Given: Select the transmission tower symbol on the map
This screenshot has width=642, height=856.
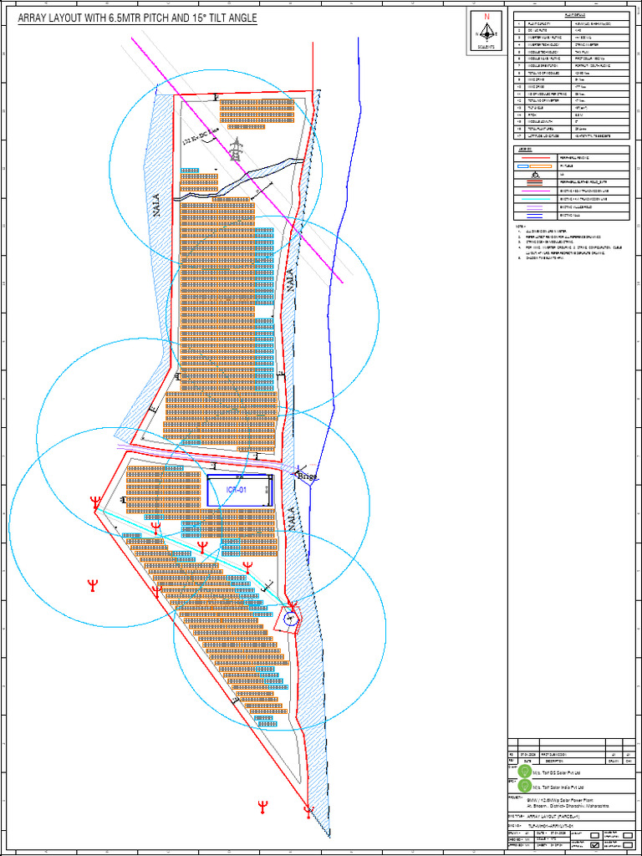Looking at the screenshot, I should [237, 149].
